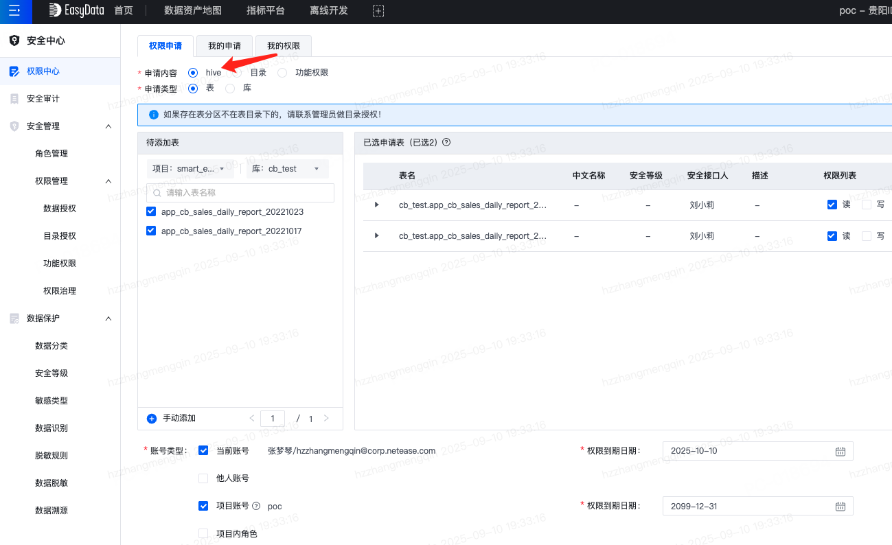Click the hamburger menu icon at top-left
Viewport: 892px width, 545px height.
pyautogui.click(x=15, y=11)
